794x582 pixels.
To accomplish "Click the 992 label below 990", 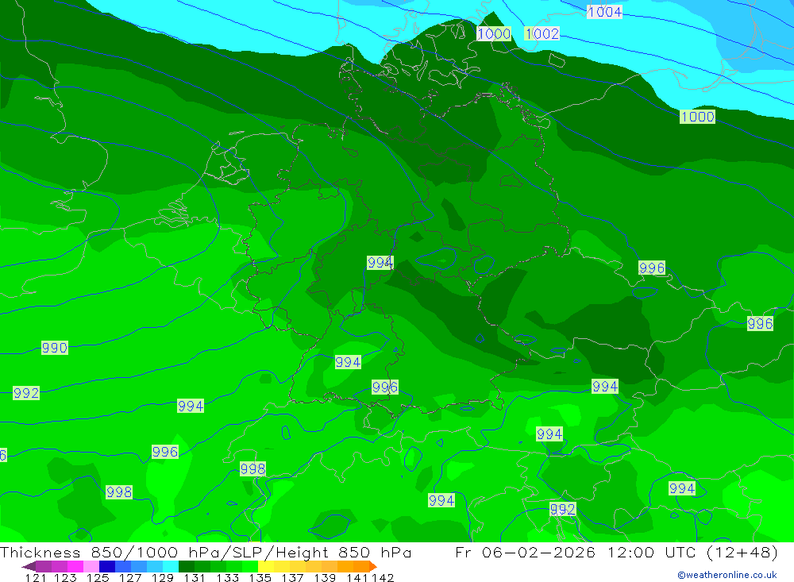I will (x=26, y=393).
